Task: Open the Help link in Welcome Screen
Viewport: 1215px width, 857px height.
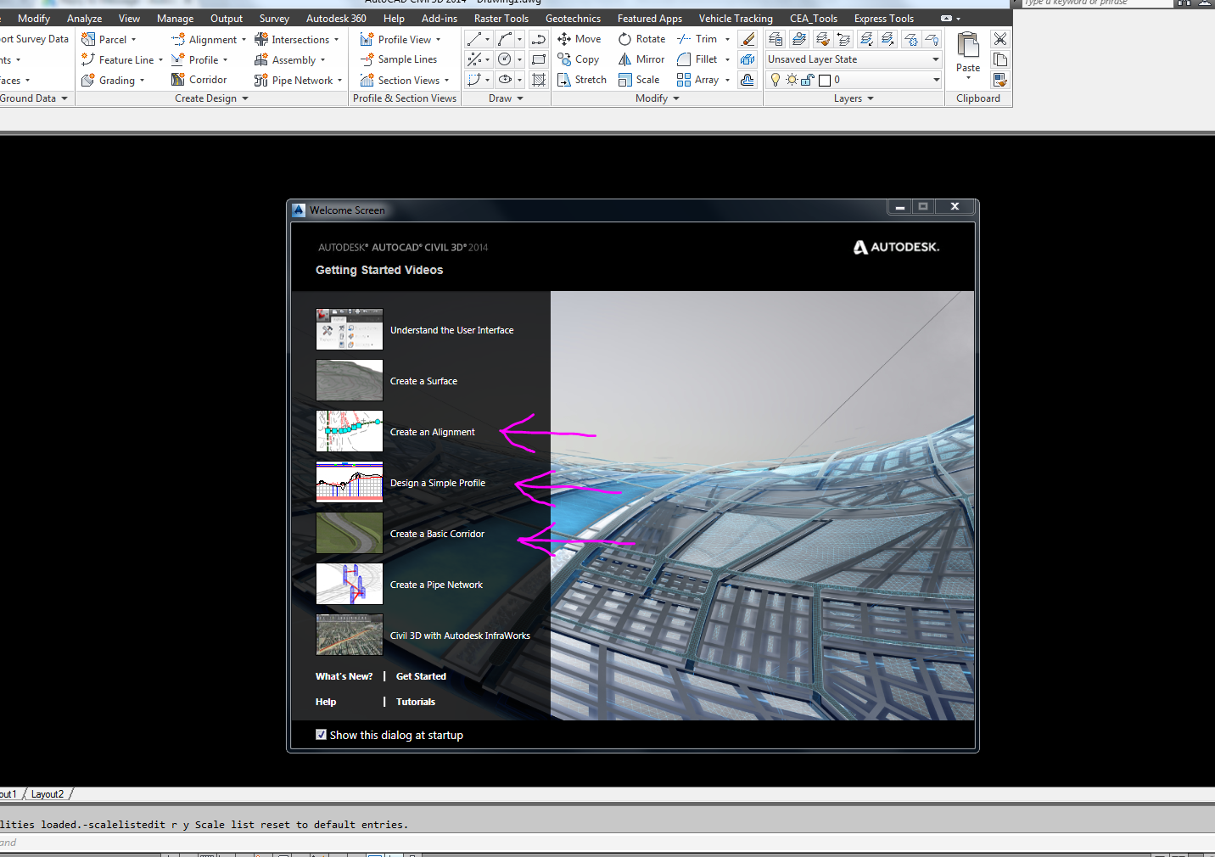Action: click(326, 702)
